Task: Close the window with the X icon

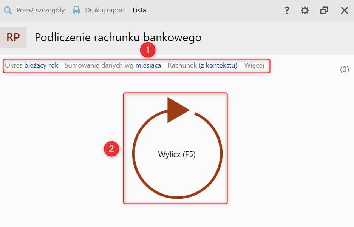Action: point(344,10)
